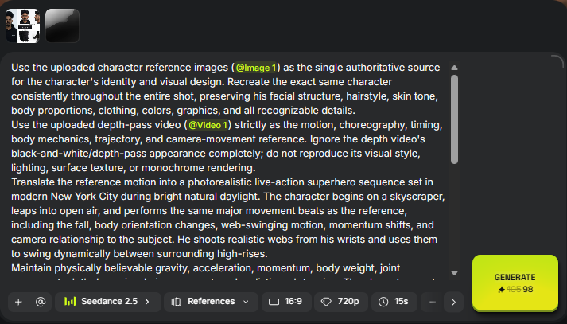
Task: Select the @Video 1 tag in prompt
Action: coord(208,125)
